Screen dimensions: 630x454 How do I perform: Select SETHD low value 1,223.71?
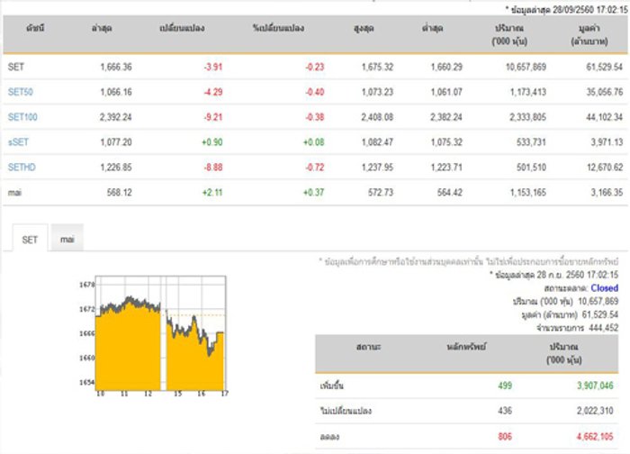446,167
